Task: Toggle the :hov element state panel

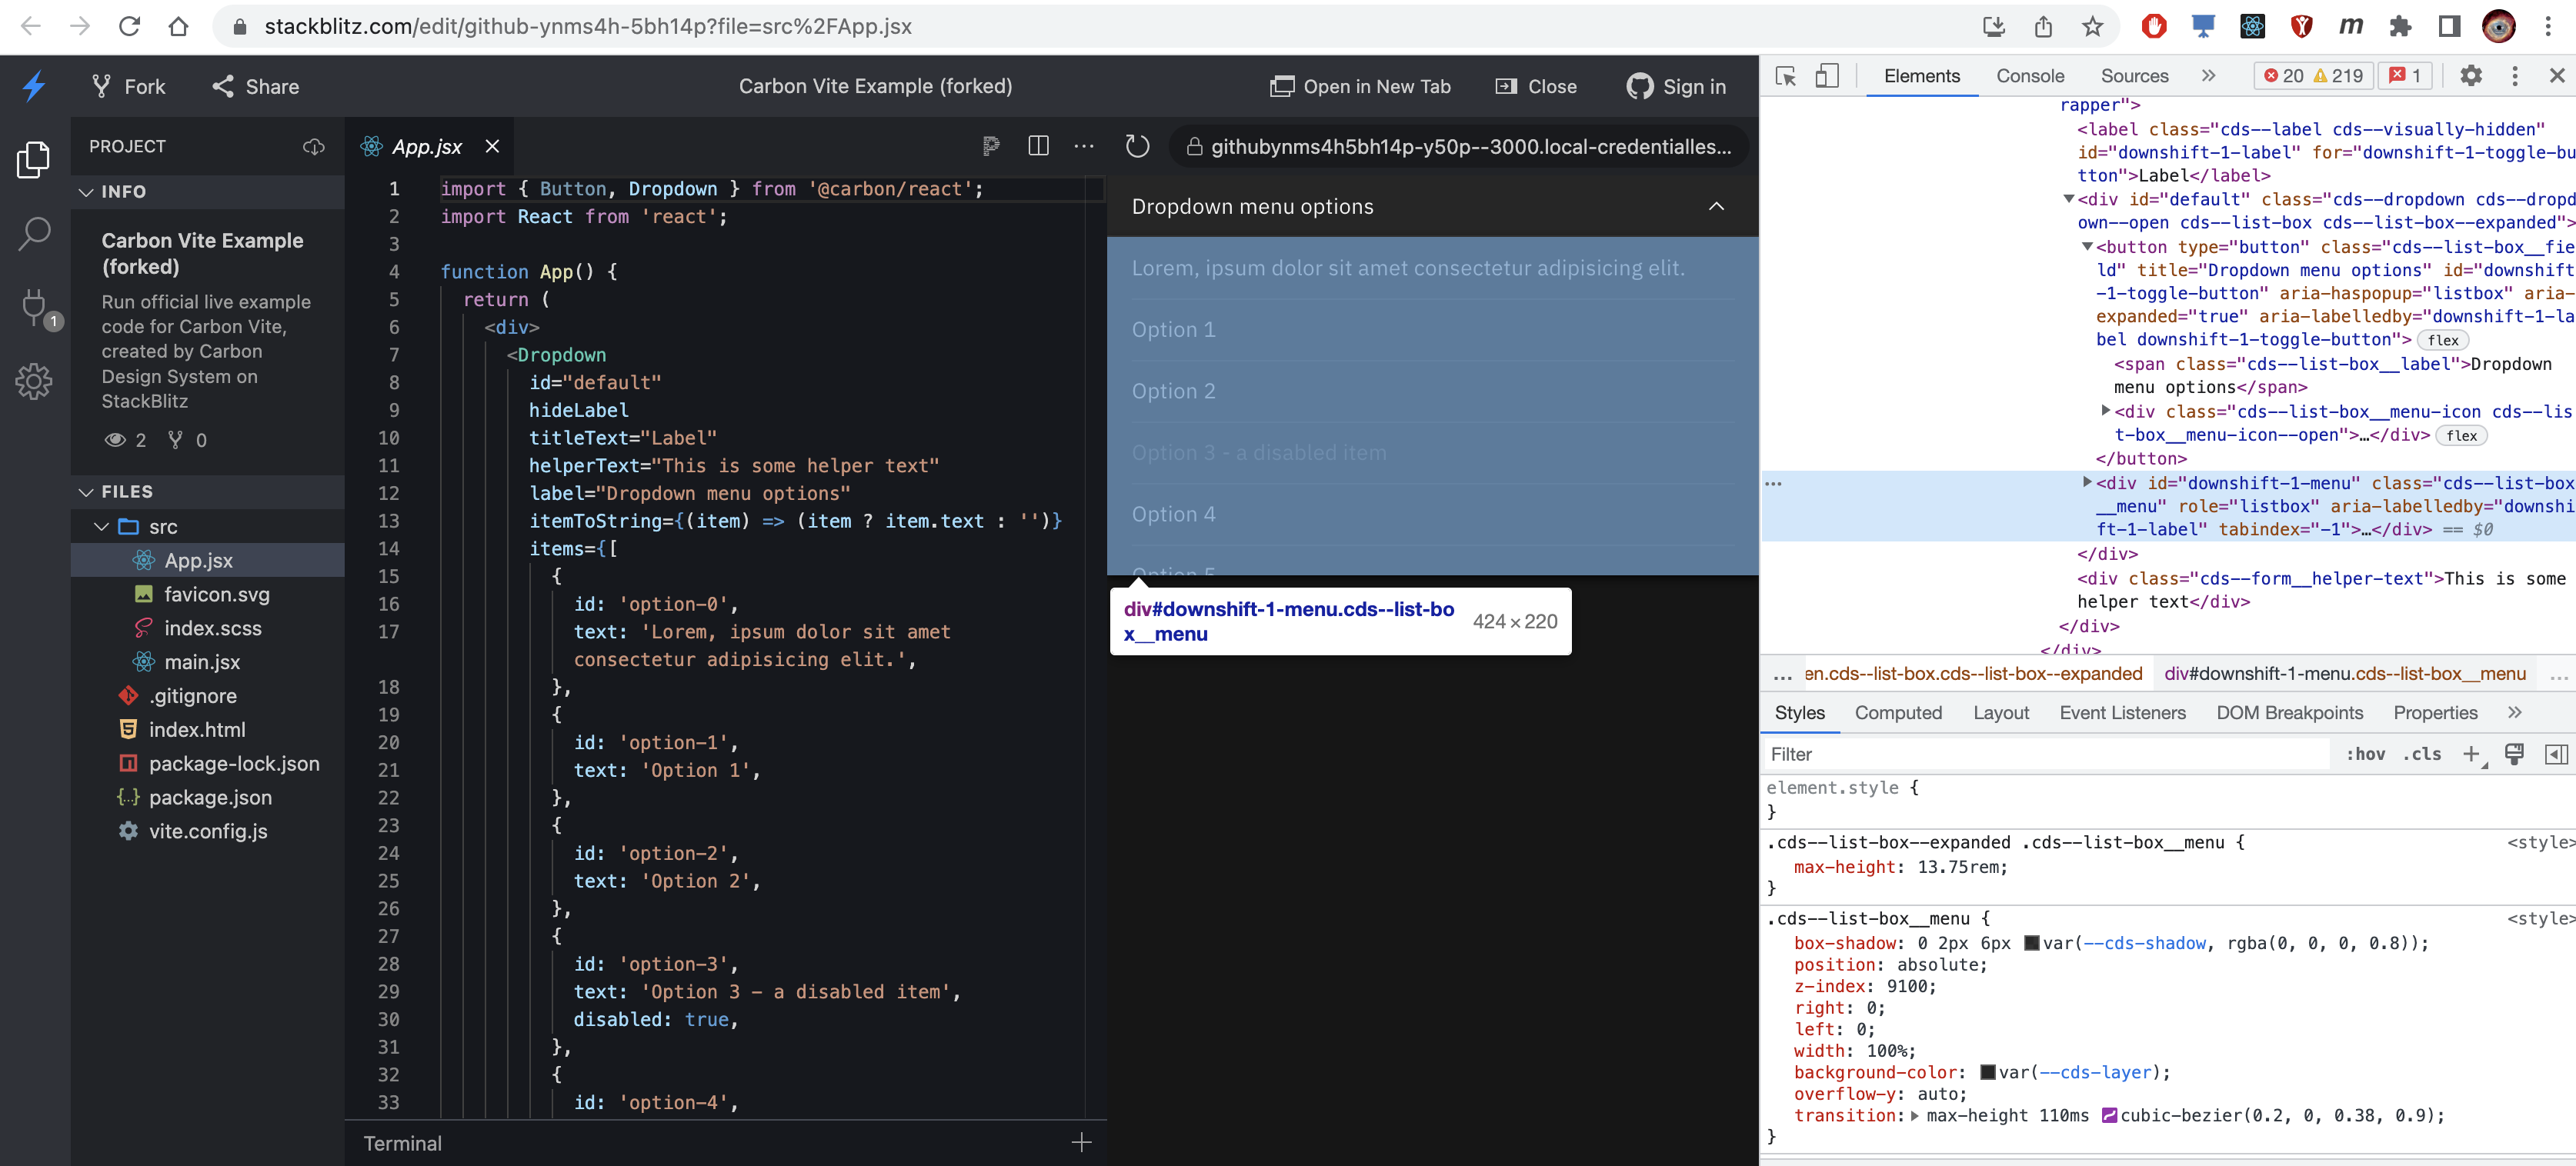Action: 2365,754
